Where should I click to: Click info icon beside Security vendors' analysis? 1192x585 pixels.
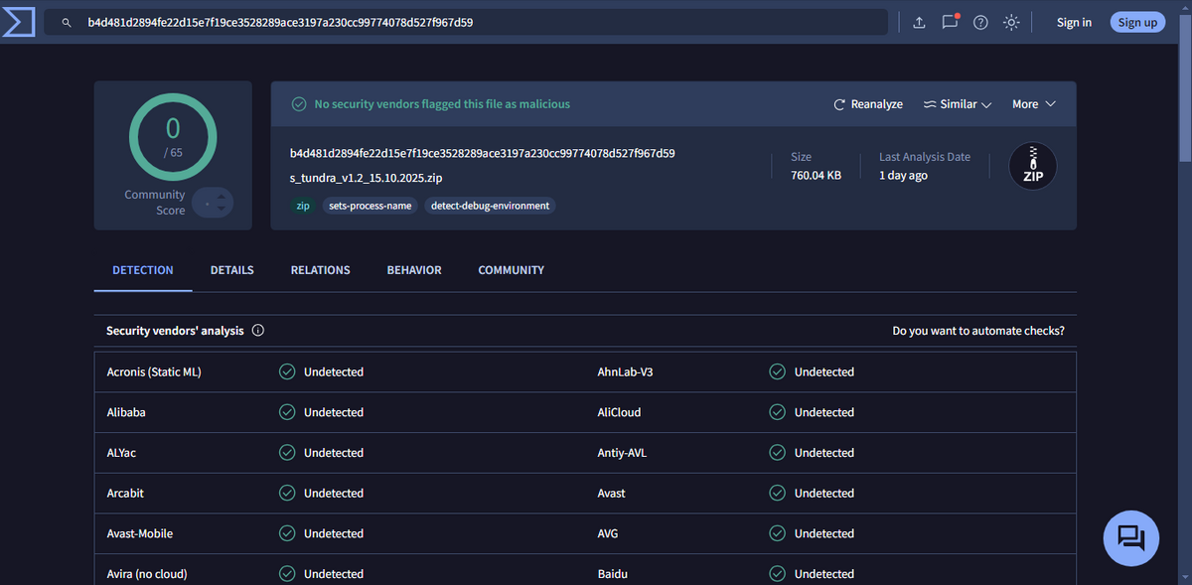point(258,331)
